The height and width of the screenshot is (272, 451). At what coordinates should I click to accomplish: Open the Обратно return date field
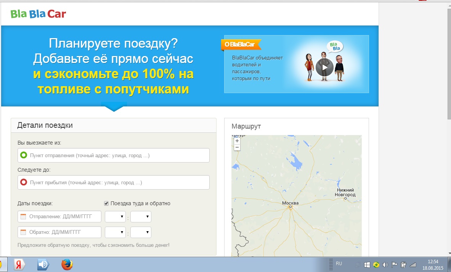(59, 232)
